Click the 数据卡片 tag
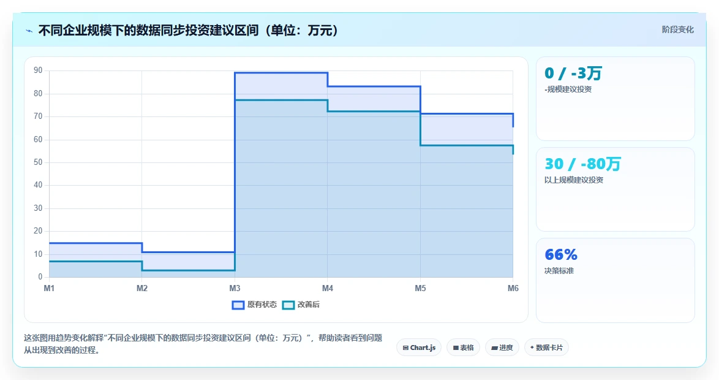Viewport: 719px width, 380px height. click(x=546, y=348)
